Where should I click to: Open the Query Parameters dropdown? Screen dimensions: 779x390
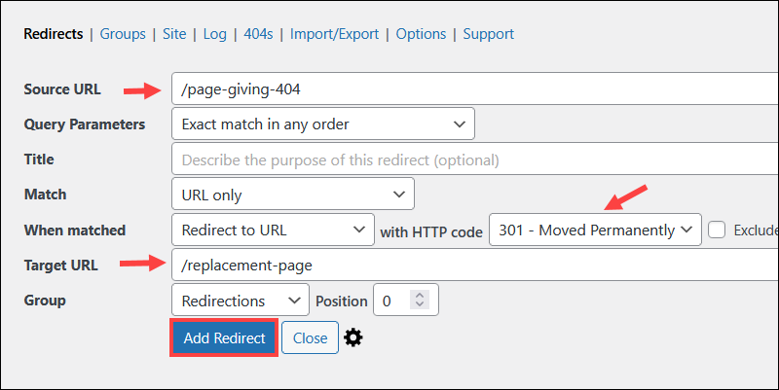tap(322, 124)
